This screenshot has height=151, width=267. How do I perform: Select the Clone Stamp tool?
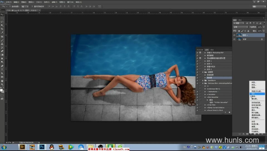point(2,44)
